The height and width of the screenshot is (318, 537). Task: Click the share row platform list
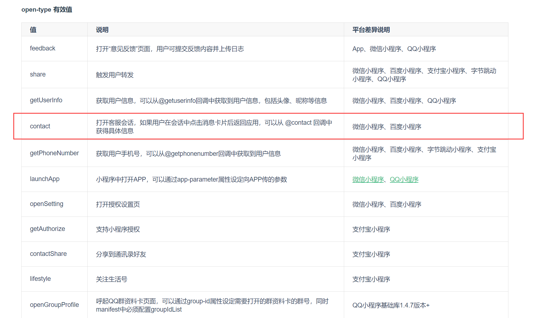pyautogui.click(x=424, y=75)
